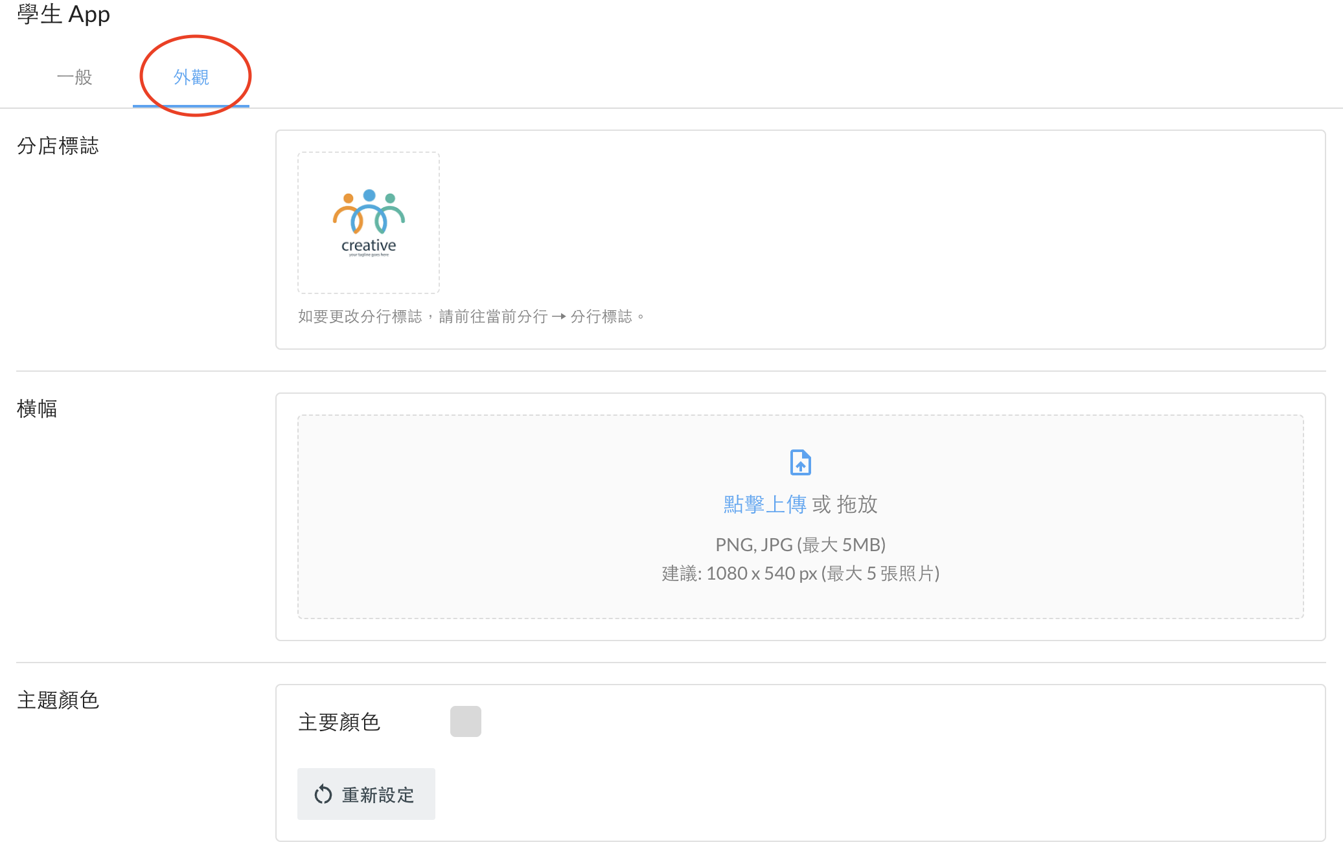Click the 分店標誌 section label
1343x851 pixels.
(x=58, y=146)
